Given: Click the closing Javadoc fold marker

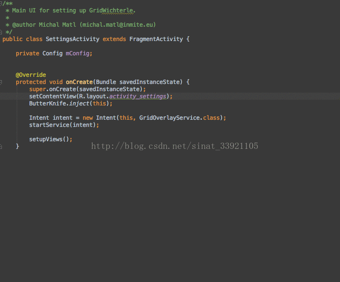Looking at the screenshot, I should 1,32.
